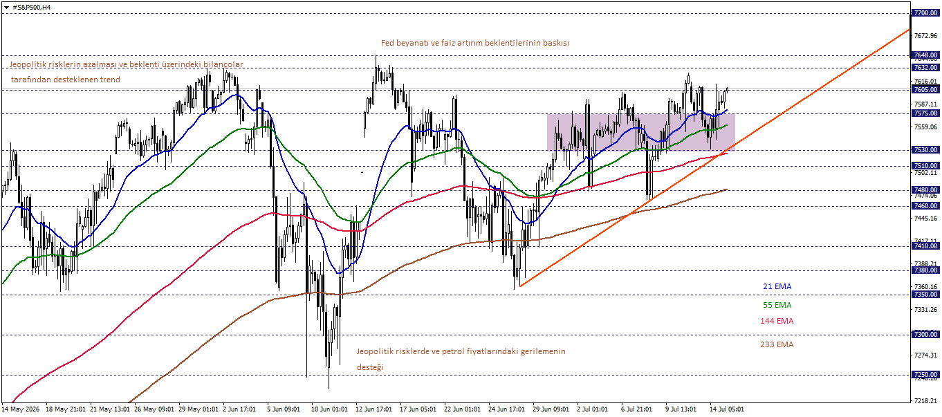Click the '18 May 21:01' time axis label
The image size is (942, 417).
pyautogui.click(x=66, y=409)
